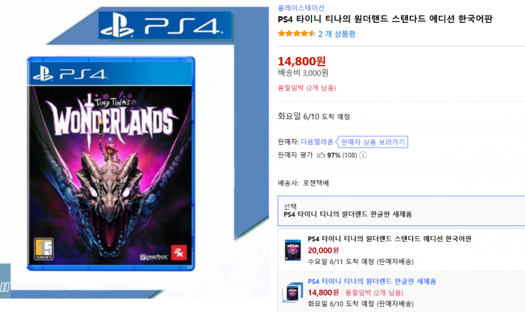Click the product title heading

385,19
